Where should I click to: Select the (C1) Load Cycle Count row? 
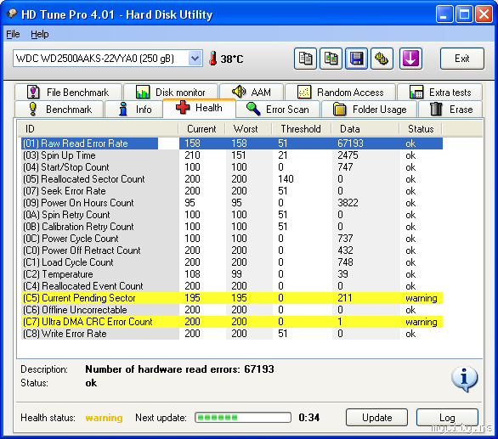[232, 262]
